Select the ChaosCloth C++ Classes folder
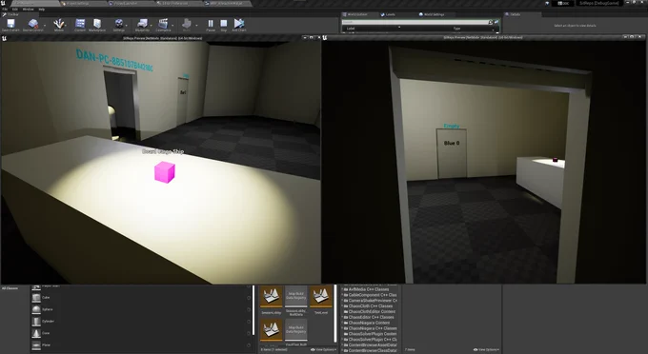Image resolution: width=648 pixels, height=354 pixels. (x=369, y=306)
